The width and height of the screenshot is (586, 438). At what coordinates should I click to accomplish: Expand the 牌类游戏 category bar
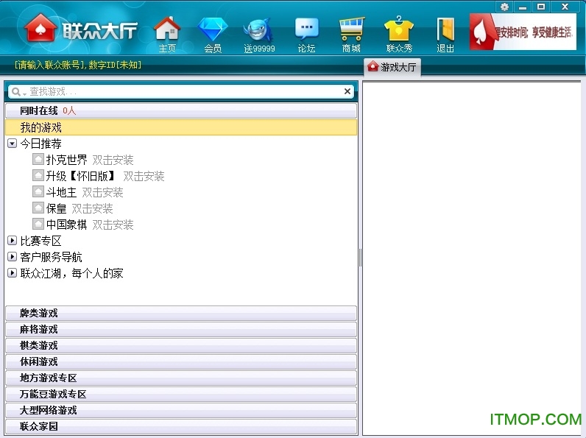(x=181, y=313)
